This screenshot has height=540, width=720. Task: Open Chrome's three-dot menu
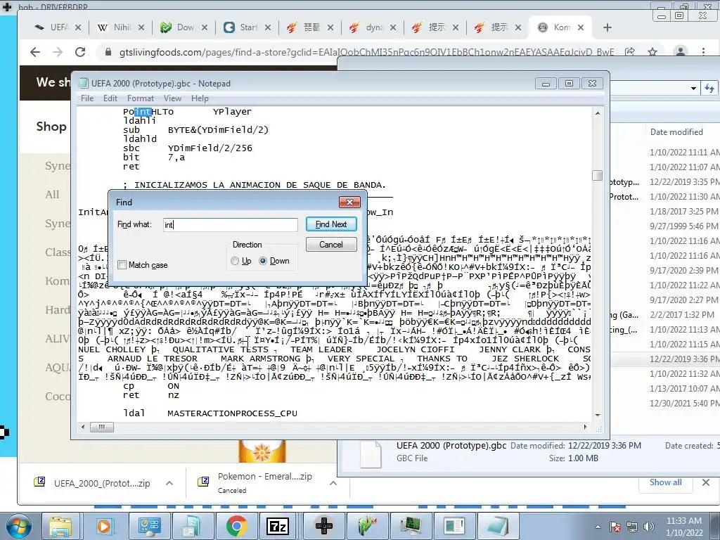click(703, 51)
